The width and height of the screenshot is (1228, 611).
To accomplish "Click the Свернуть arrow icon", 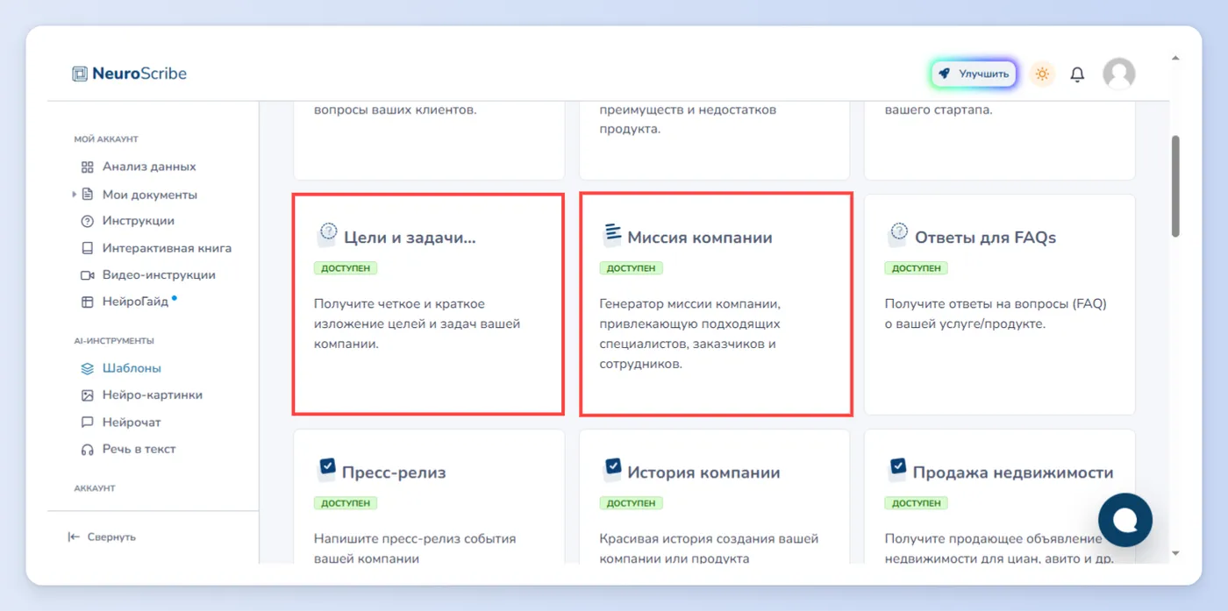I will point(74,537).
